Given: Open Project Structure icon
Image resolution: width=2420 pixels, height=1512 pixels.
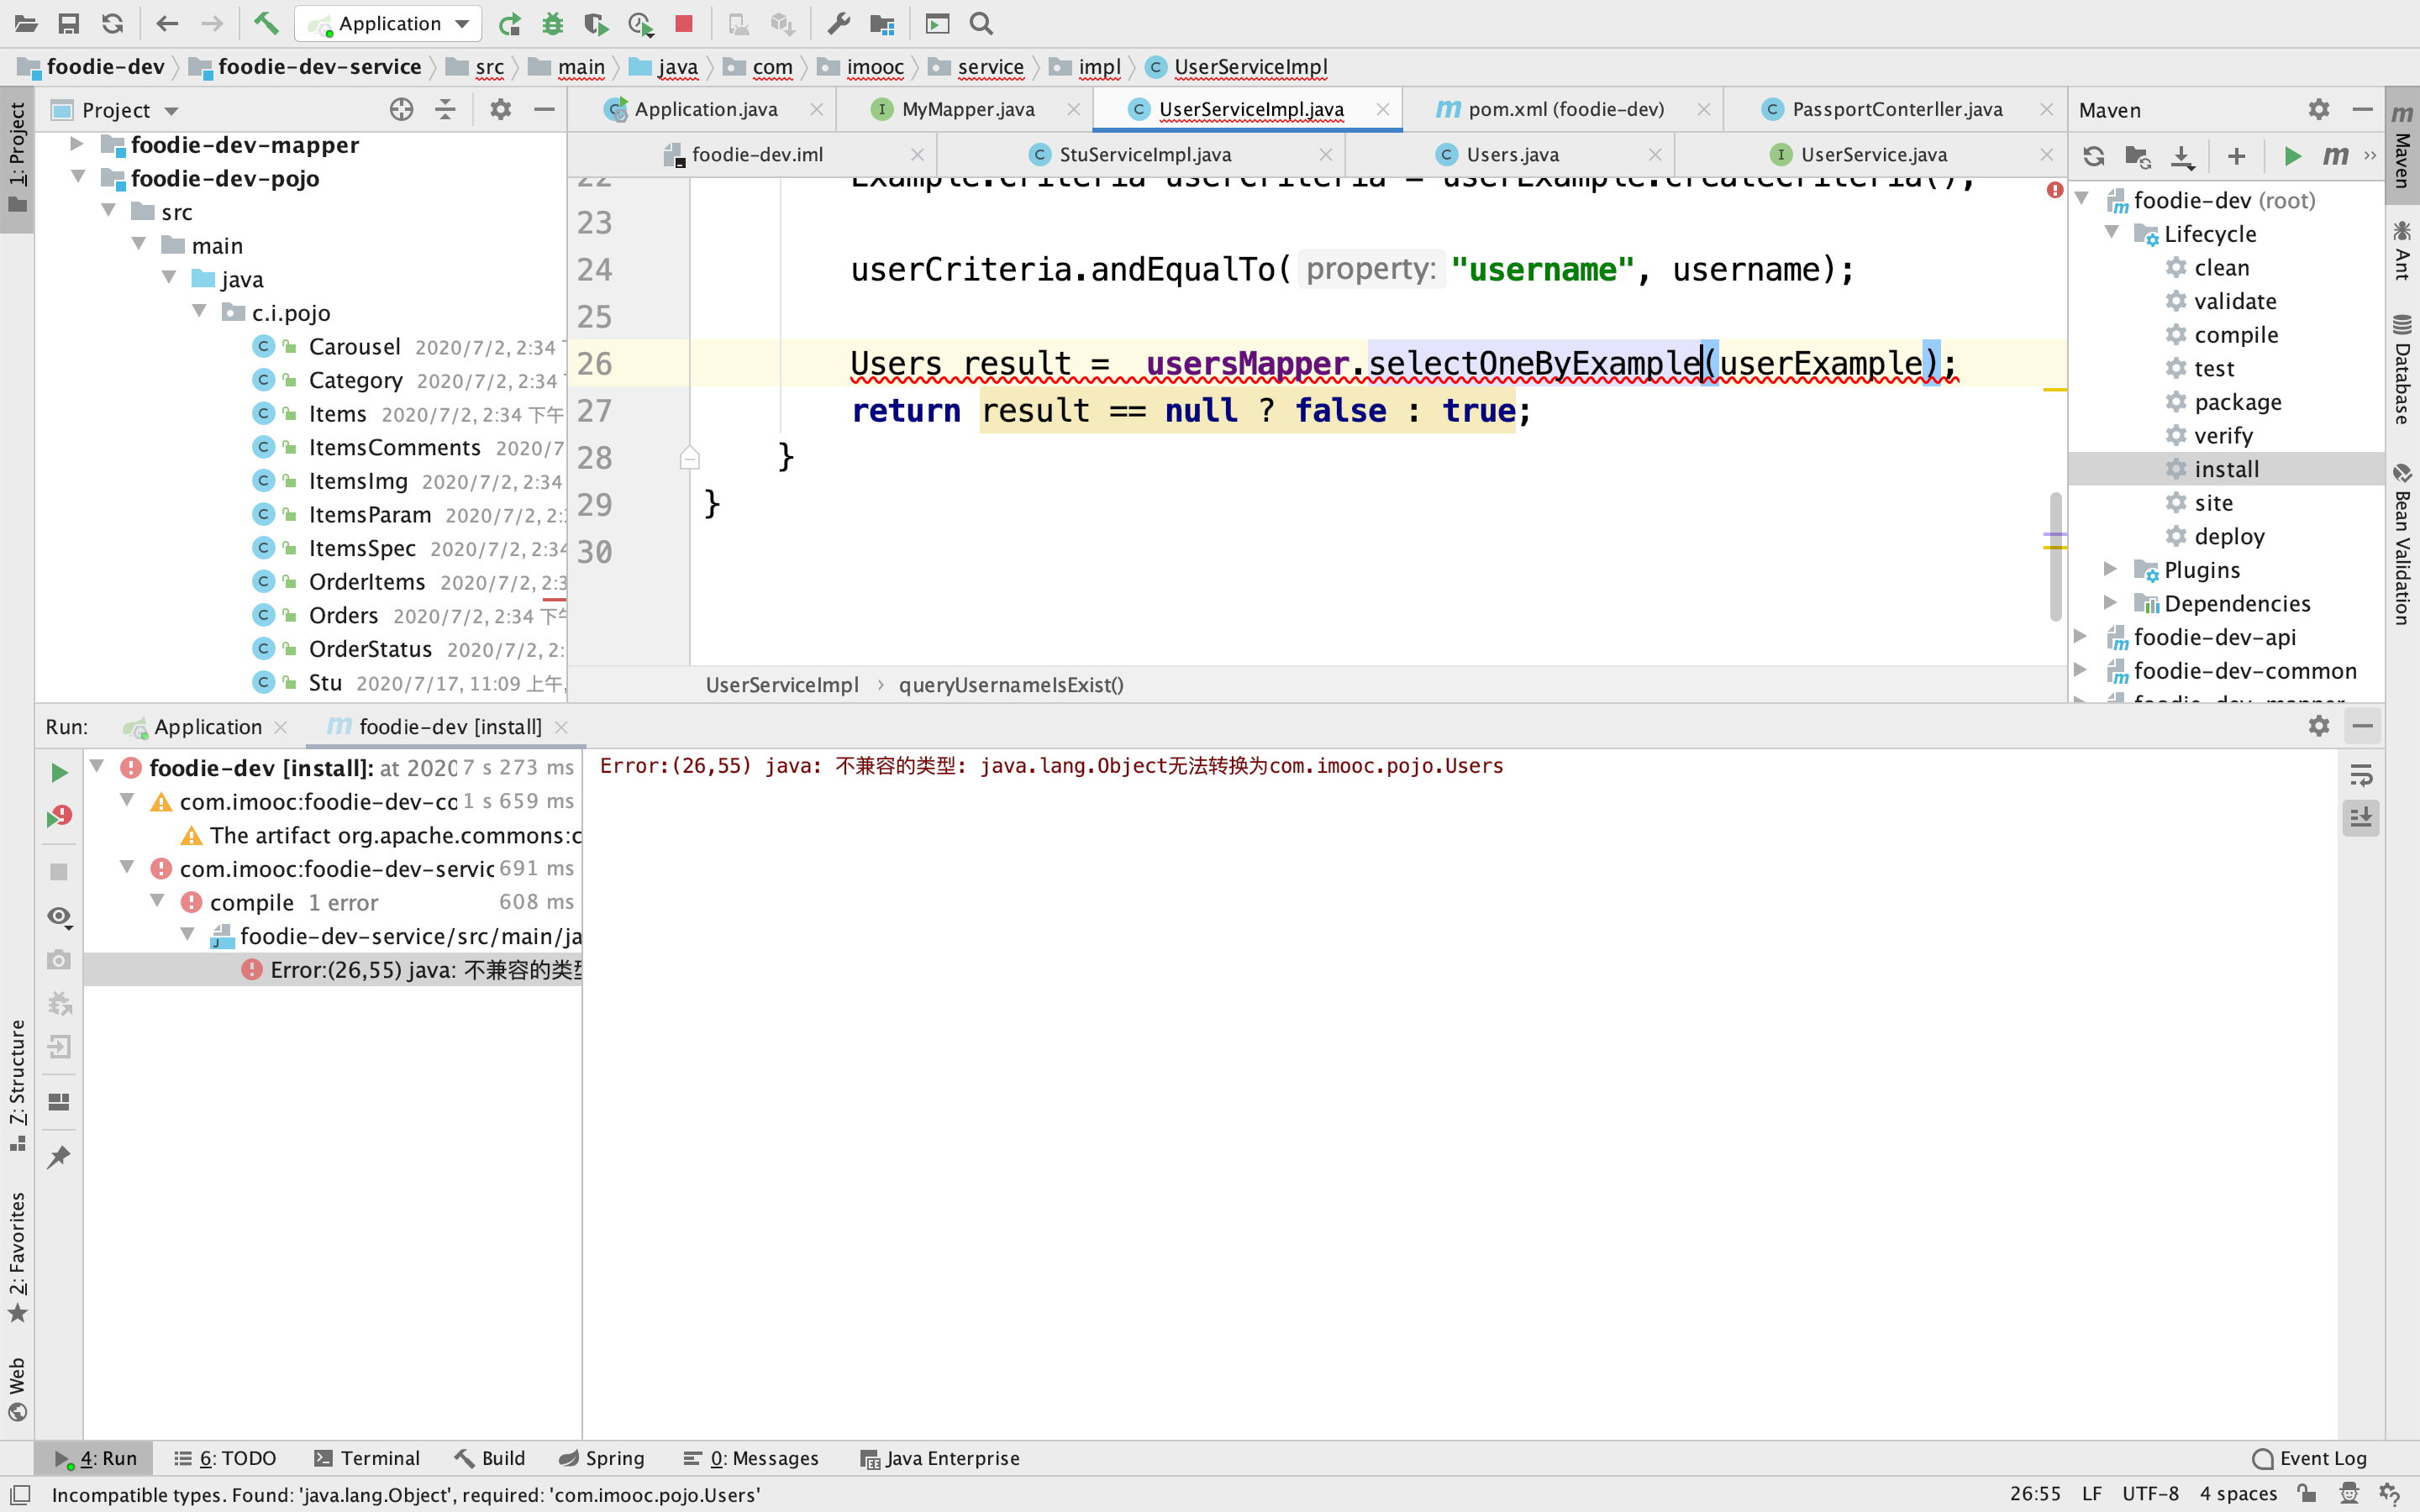Looking at the screenshot, I should pos(882,23).
